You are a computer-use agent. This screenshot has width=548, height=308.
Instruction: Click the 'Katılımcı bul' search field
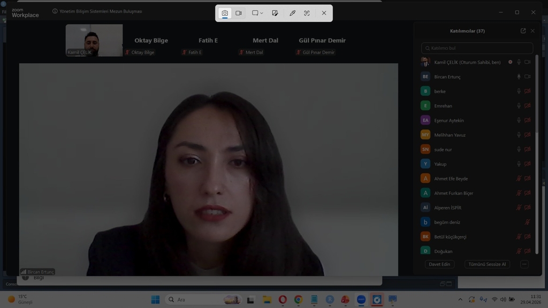tap(476, 48)
